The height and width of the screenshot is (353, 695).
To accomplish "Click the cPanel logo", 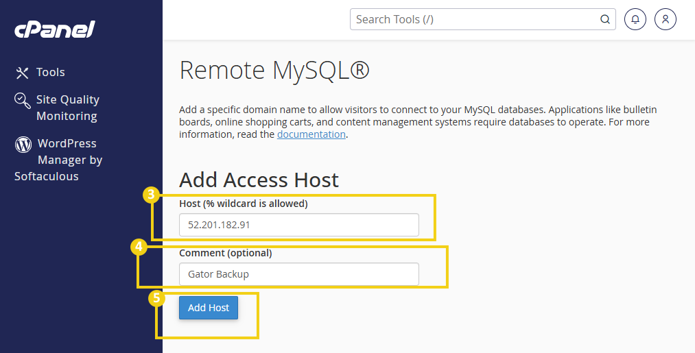I will click(54, 29).
